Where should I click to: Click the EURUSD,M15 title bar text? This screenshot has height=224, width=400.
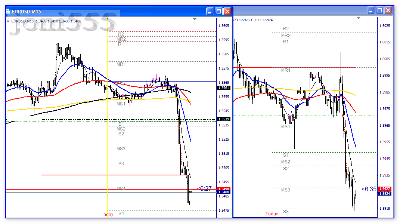(x=27, y=12)
